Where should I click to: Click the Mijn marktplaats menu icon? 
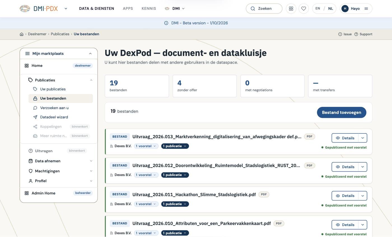tap(27, 53)
